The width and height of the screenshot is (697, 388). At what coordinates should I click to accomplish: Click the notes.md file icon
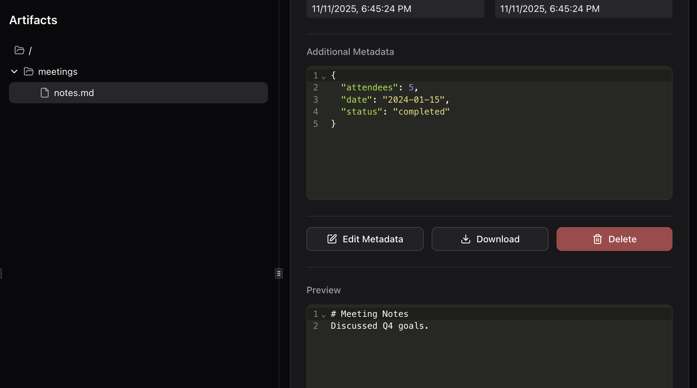(45, 93)
